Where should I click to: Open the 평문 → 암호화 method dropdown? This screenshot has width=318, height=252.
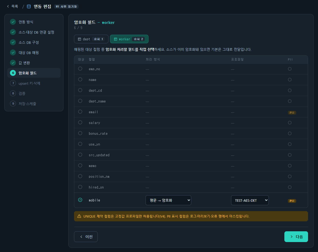(x=168, y=200)
